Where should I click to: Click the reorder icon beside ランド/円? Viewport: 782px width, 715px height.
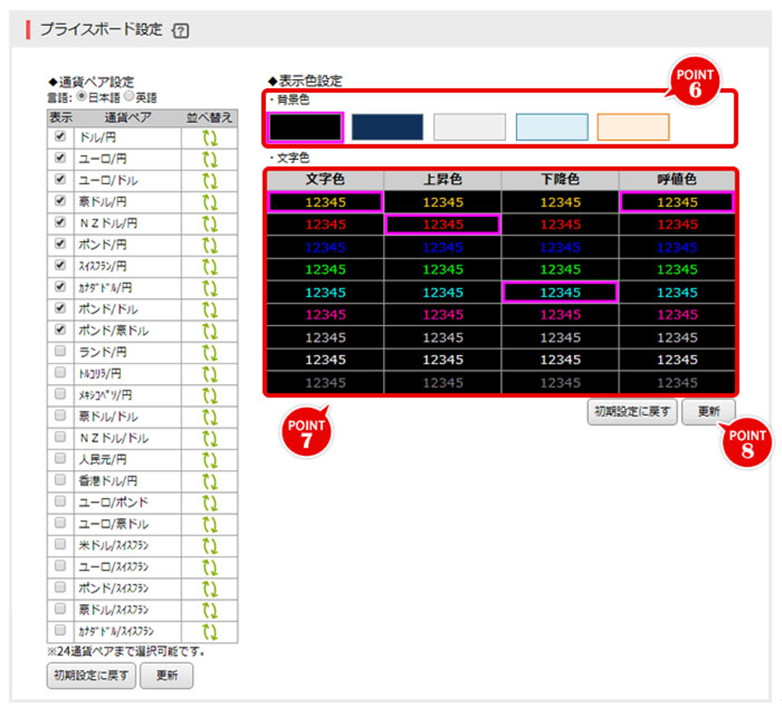pos(209,352)
